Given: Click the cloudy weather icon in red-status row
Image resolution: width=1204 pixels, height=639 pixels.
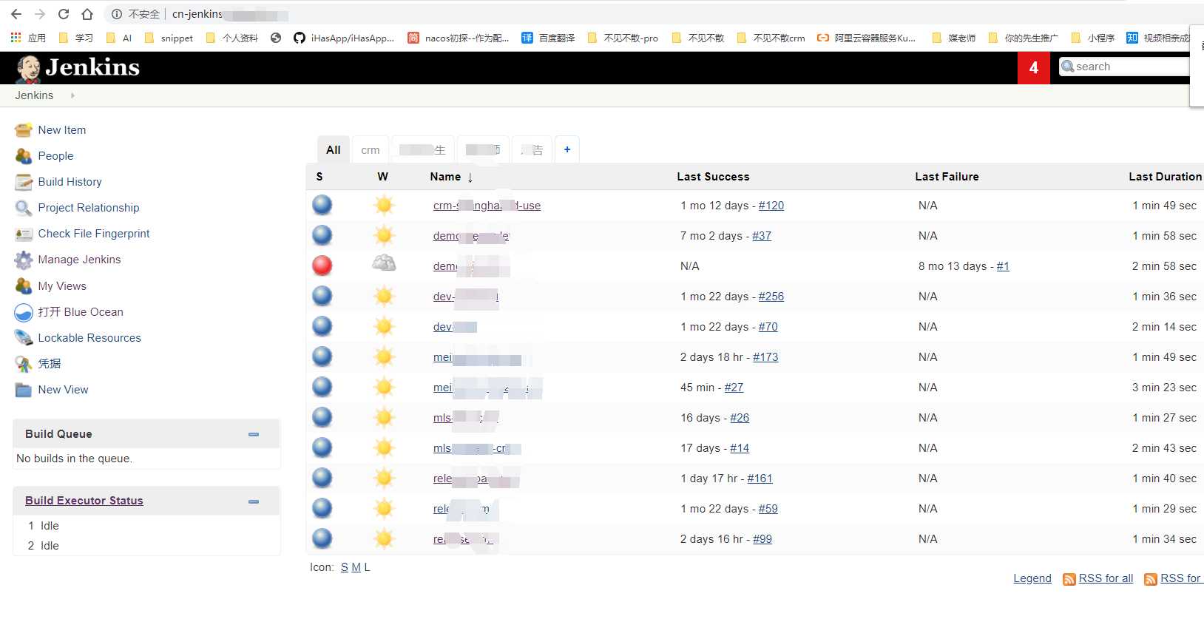Looking at the screenshot, I should [384, 263].
